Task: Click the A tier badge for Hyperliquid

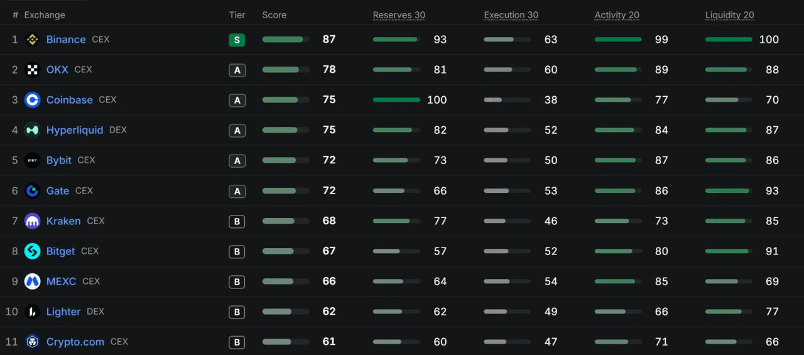Action: tap(237, 131)
